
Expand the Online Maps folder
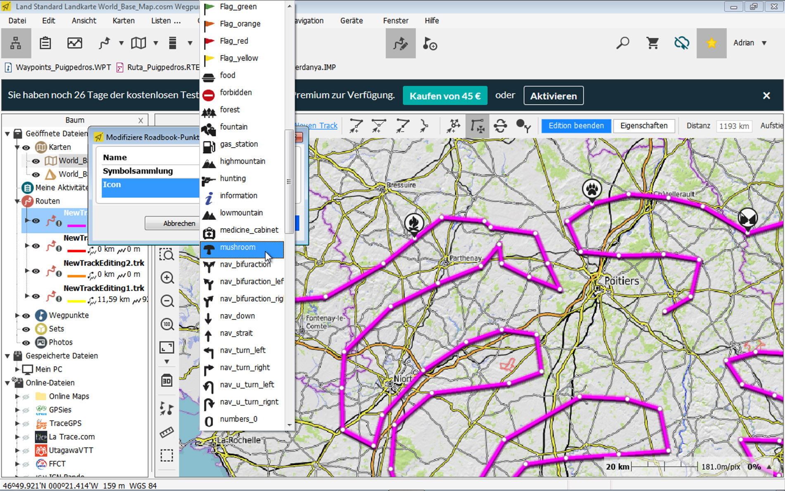17,396
